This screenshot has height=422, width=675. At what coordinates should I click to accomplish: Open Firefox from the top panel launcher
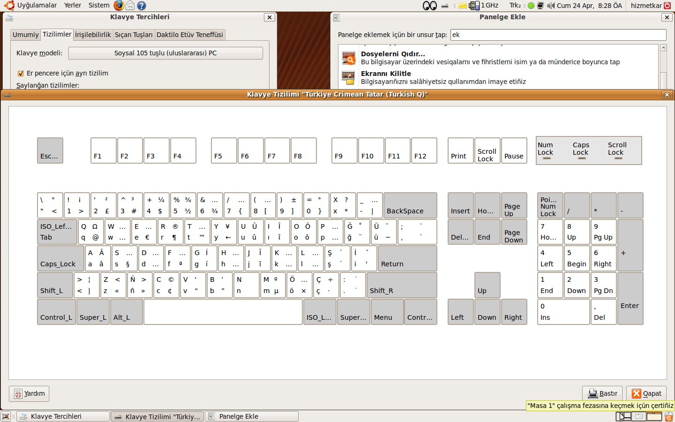click(119, 6)
